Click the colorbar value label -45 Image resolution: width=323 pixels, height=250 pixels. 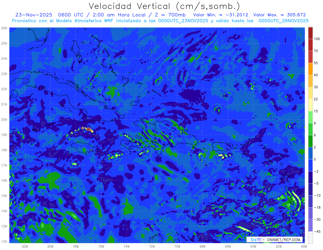pyautogui.click(x=317, y=231)
